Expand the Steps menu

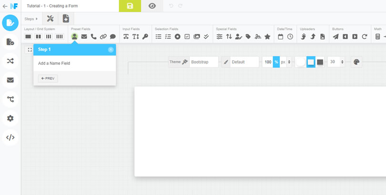click(x=31, y=19)
